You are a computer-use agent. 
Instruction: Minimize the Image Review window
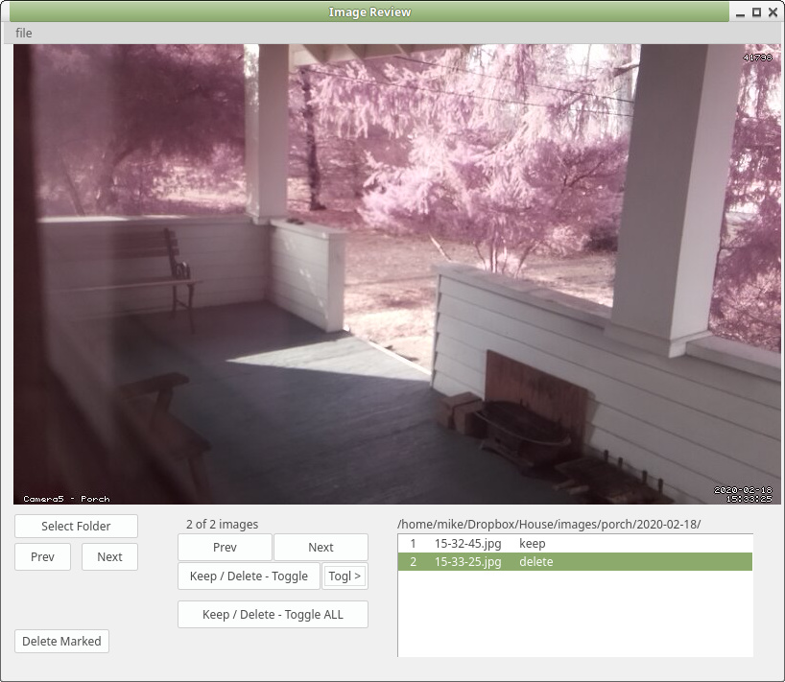point(740,12)
